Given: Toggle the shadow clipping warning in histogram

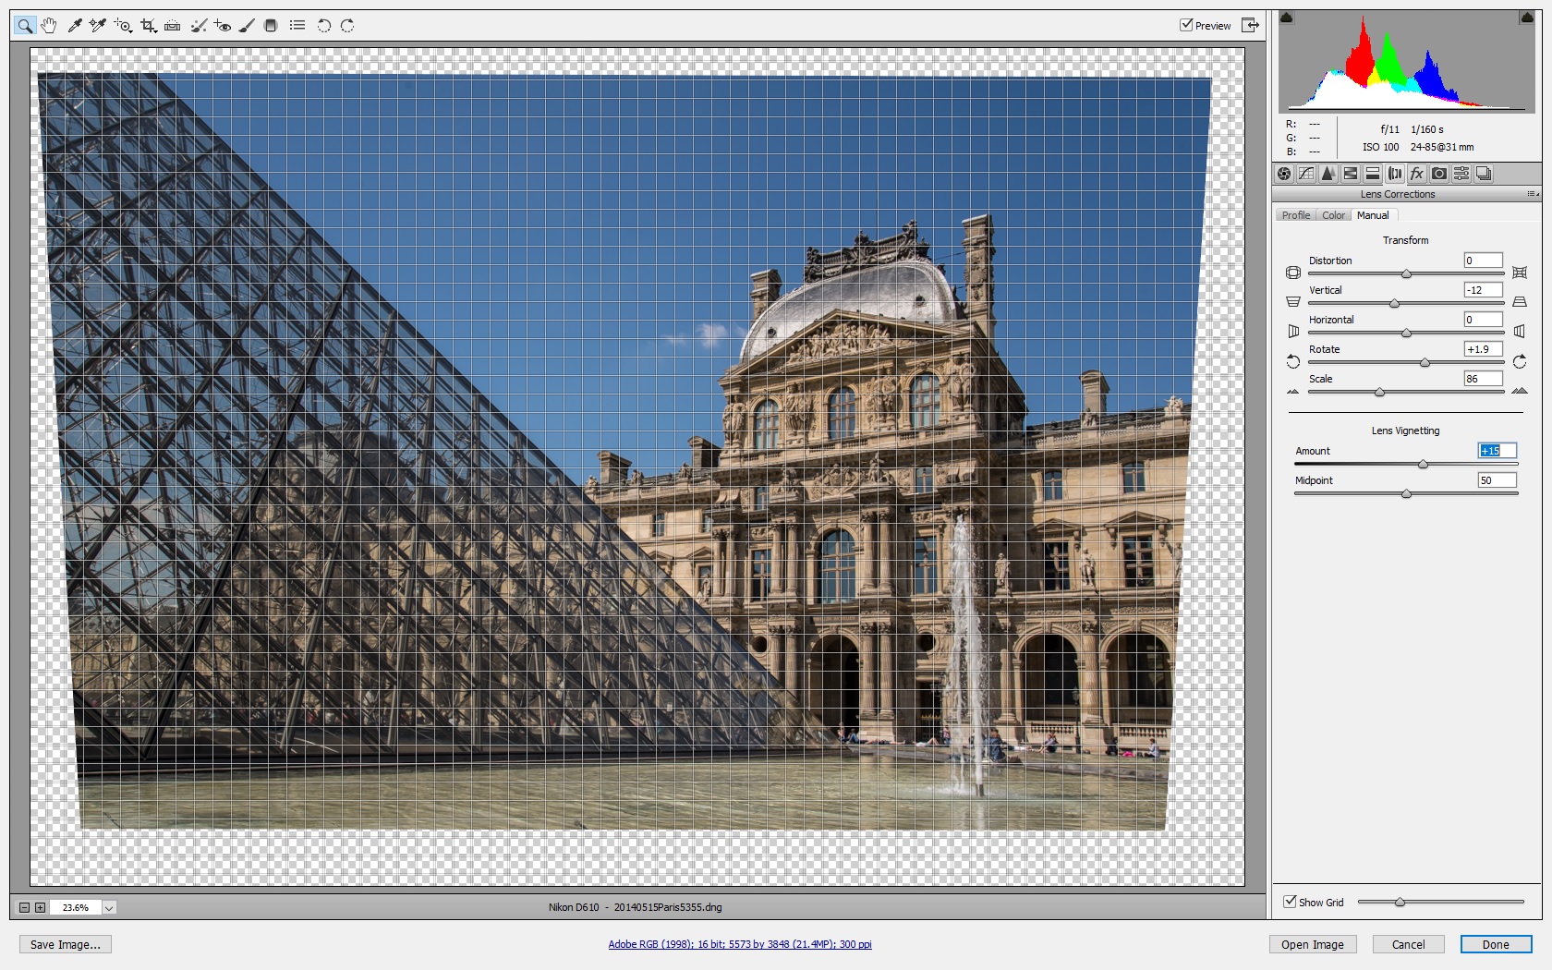Looking at the screenshot, I should (1287, 18).
